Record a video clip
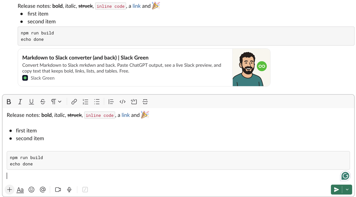356x197 pixels. [58, 190]
